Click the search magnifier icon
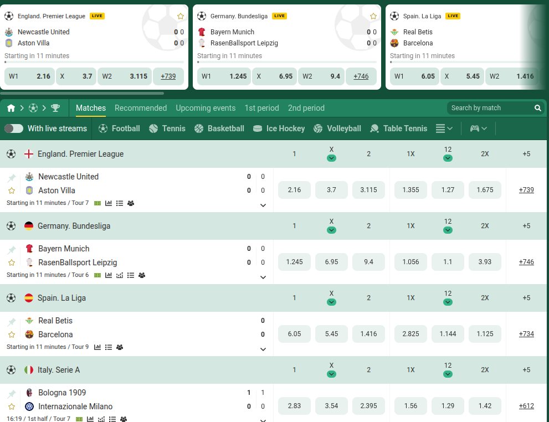 pyautogui.click(x=538, y=108)
